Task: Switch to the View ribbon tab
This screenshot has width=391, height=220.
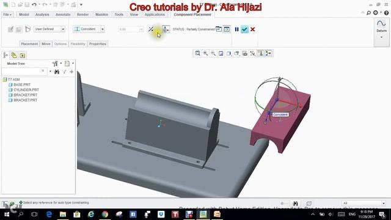Action: click(x=134, y=15)
